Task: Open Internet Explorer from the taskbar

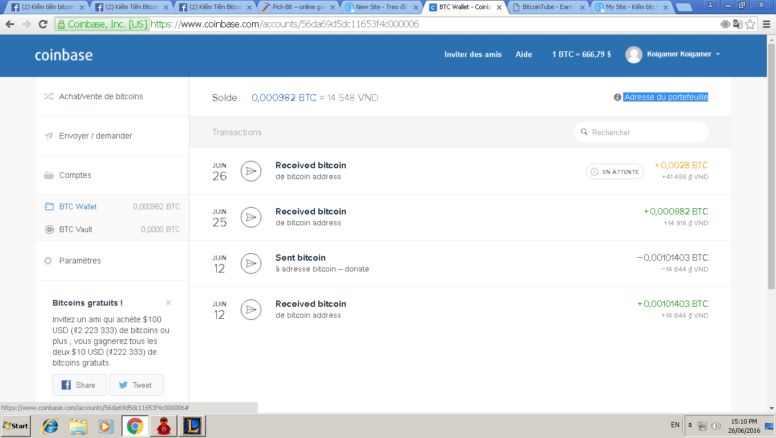Action: click(51, 426)
